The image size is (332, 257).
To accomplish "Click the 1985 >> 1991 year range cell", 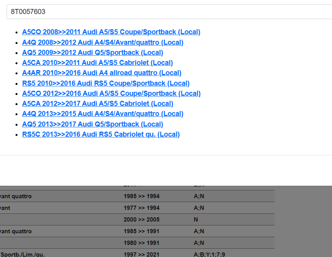I will (x=141, y=231).
